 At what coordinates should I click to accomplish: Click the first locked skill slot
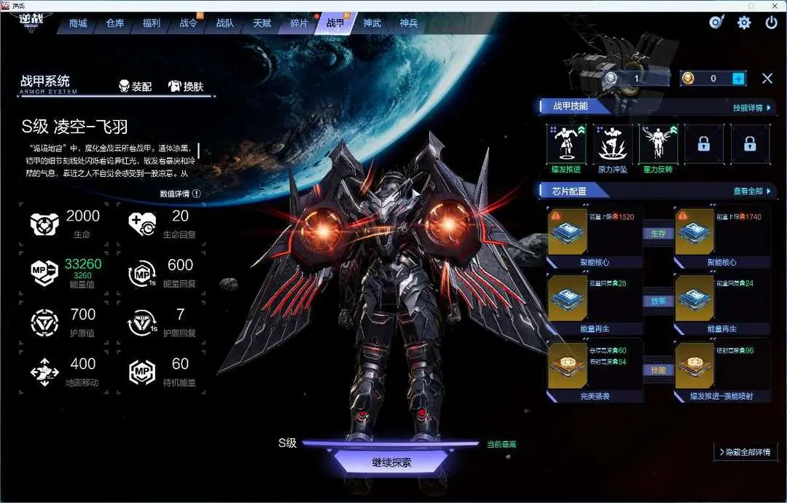tap(703, 144)
